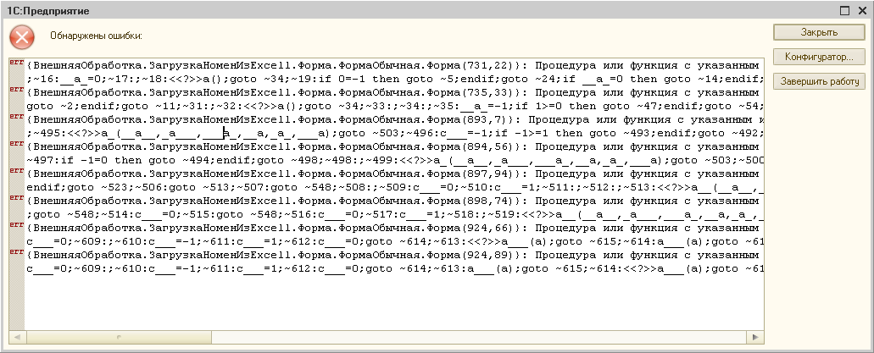Viewport: 874px width, 353px height.
Task: Click code line starting ~497:if -1=0
Action: (x=394, y=160)
